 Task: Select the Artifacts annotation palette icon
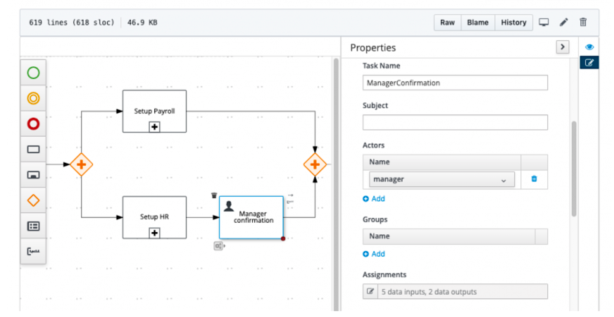(x=33, y=251)
